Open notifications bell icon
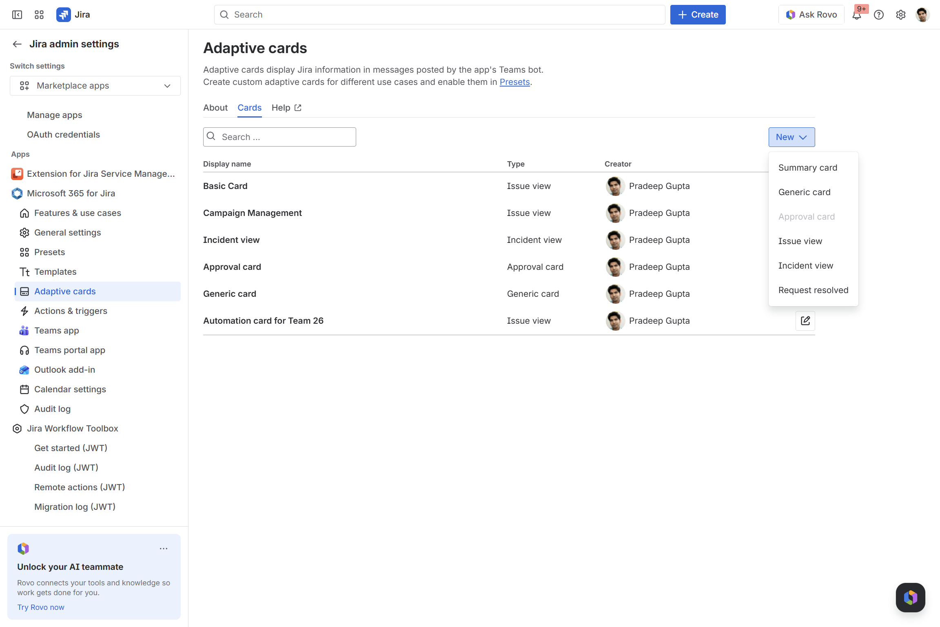The width and height of the screenshot is (940, 627). click(857, 15)
